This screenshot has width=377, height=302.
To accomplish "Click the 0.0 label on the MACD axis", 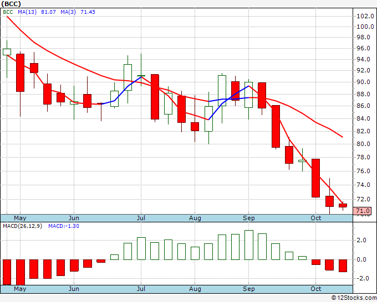I will click(x=361, y=259).
